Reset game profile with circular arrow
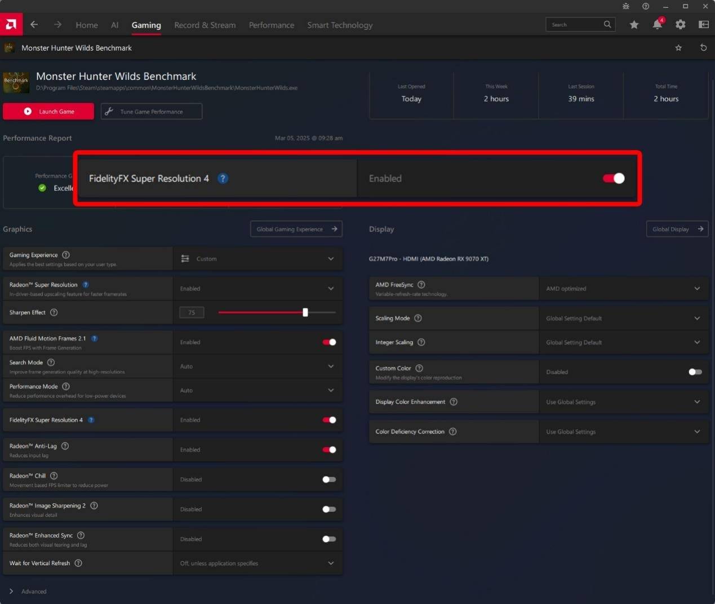 click(703, 48)
